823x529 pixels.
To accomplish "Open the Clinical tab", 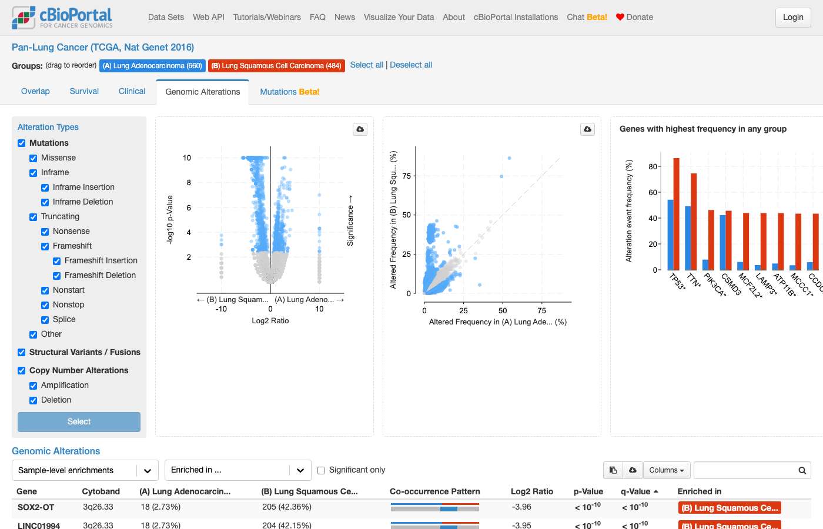I will click(132, 92).
